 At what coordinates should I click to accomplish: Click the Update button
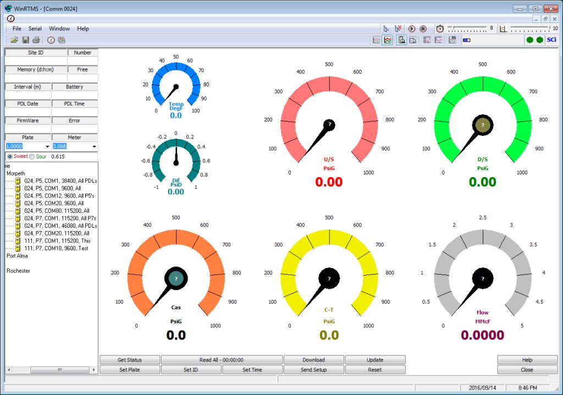[375, 360]
